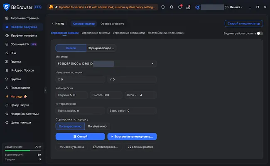
Task: Open IP-Адрес Прокси section
Action: [22, 70]
